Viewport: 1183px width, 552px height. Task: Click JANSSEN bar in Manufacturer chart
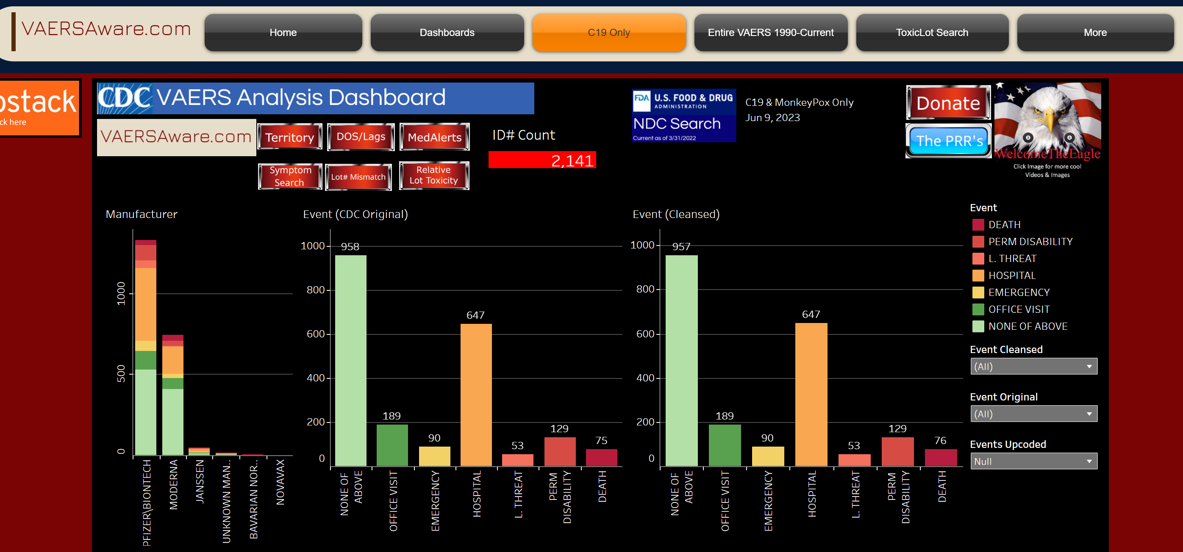pyautogui.click(x=199, y=452)
